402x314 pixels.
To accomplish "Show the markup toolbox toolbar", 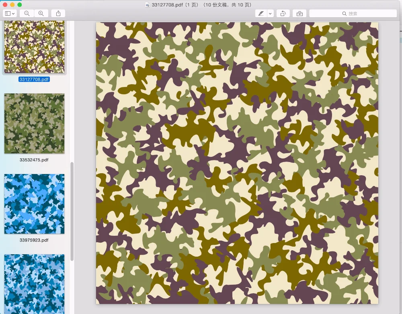I will pyautogui.click(x=299, y=13).
